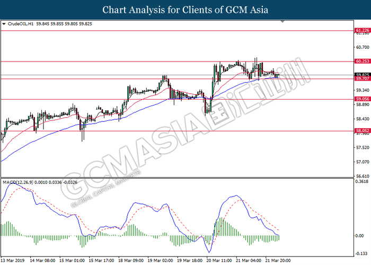
Task: Click the 58.052 support price label
Action: (x=362, y=130)
